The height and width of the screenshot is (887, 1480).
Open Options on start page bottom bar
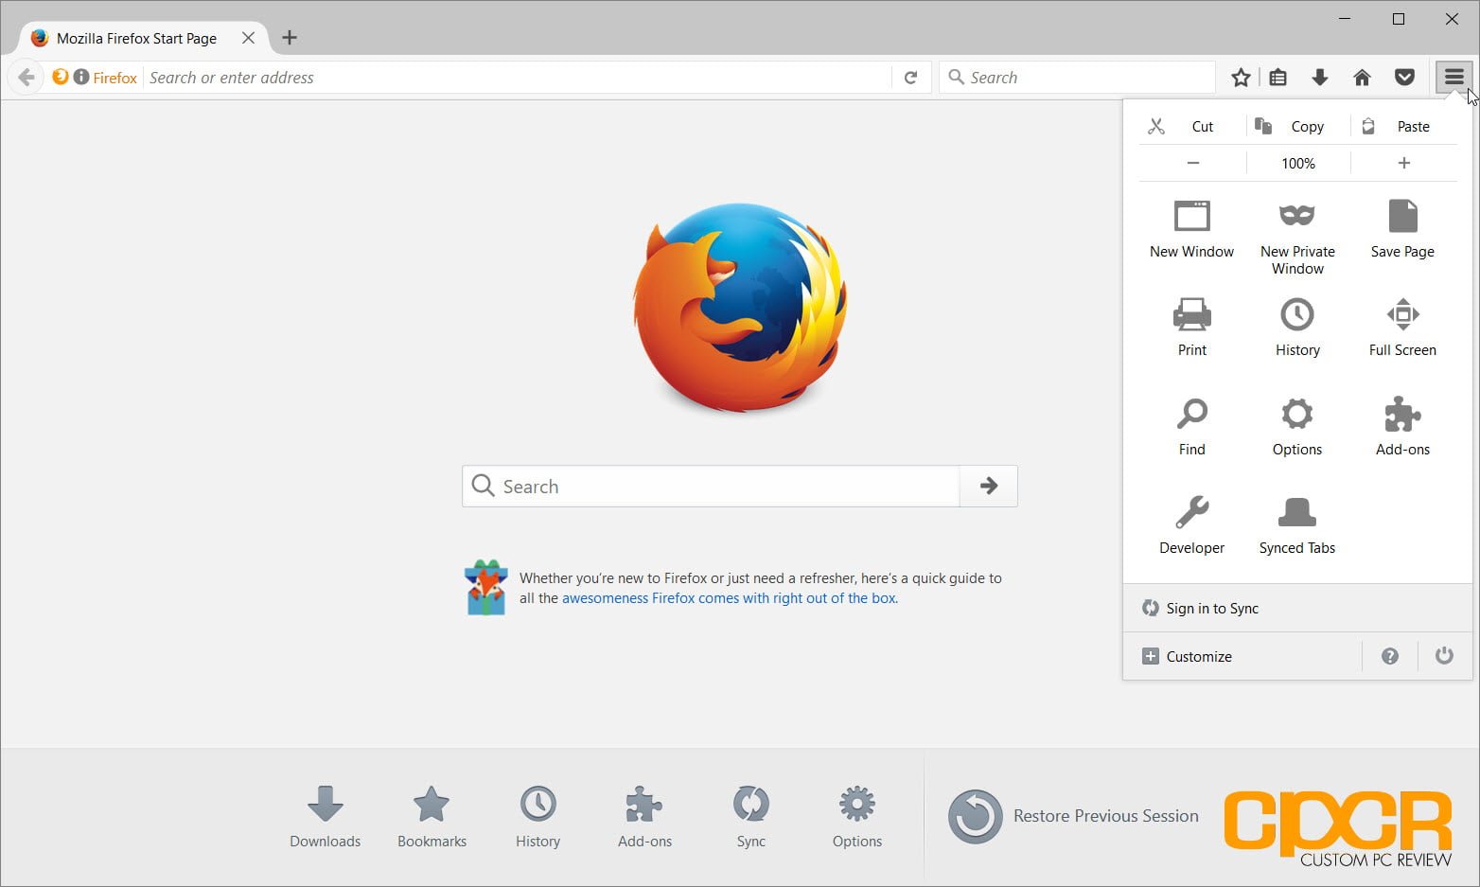(x=857, y=816)
